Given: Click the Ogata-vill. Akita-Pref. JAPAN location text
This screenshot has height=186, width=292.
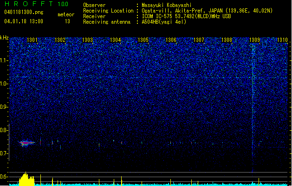Looking at the screenshot, I should tap(207, 11).
